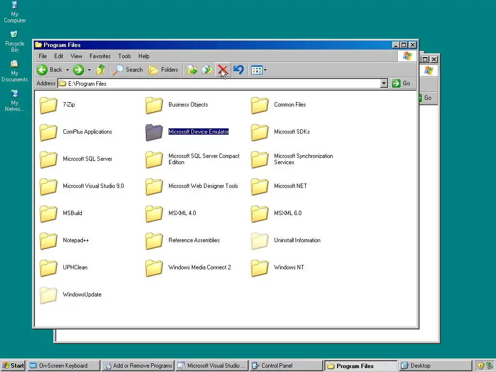Open the Back history dropdown arrow
Viewport: 496px width, 372px height.
point(67,70)
